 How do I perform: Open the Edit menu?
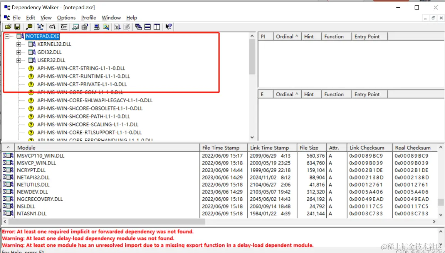31,18
